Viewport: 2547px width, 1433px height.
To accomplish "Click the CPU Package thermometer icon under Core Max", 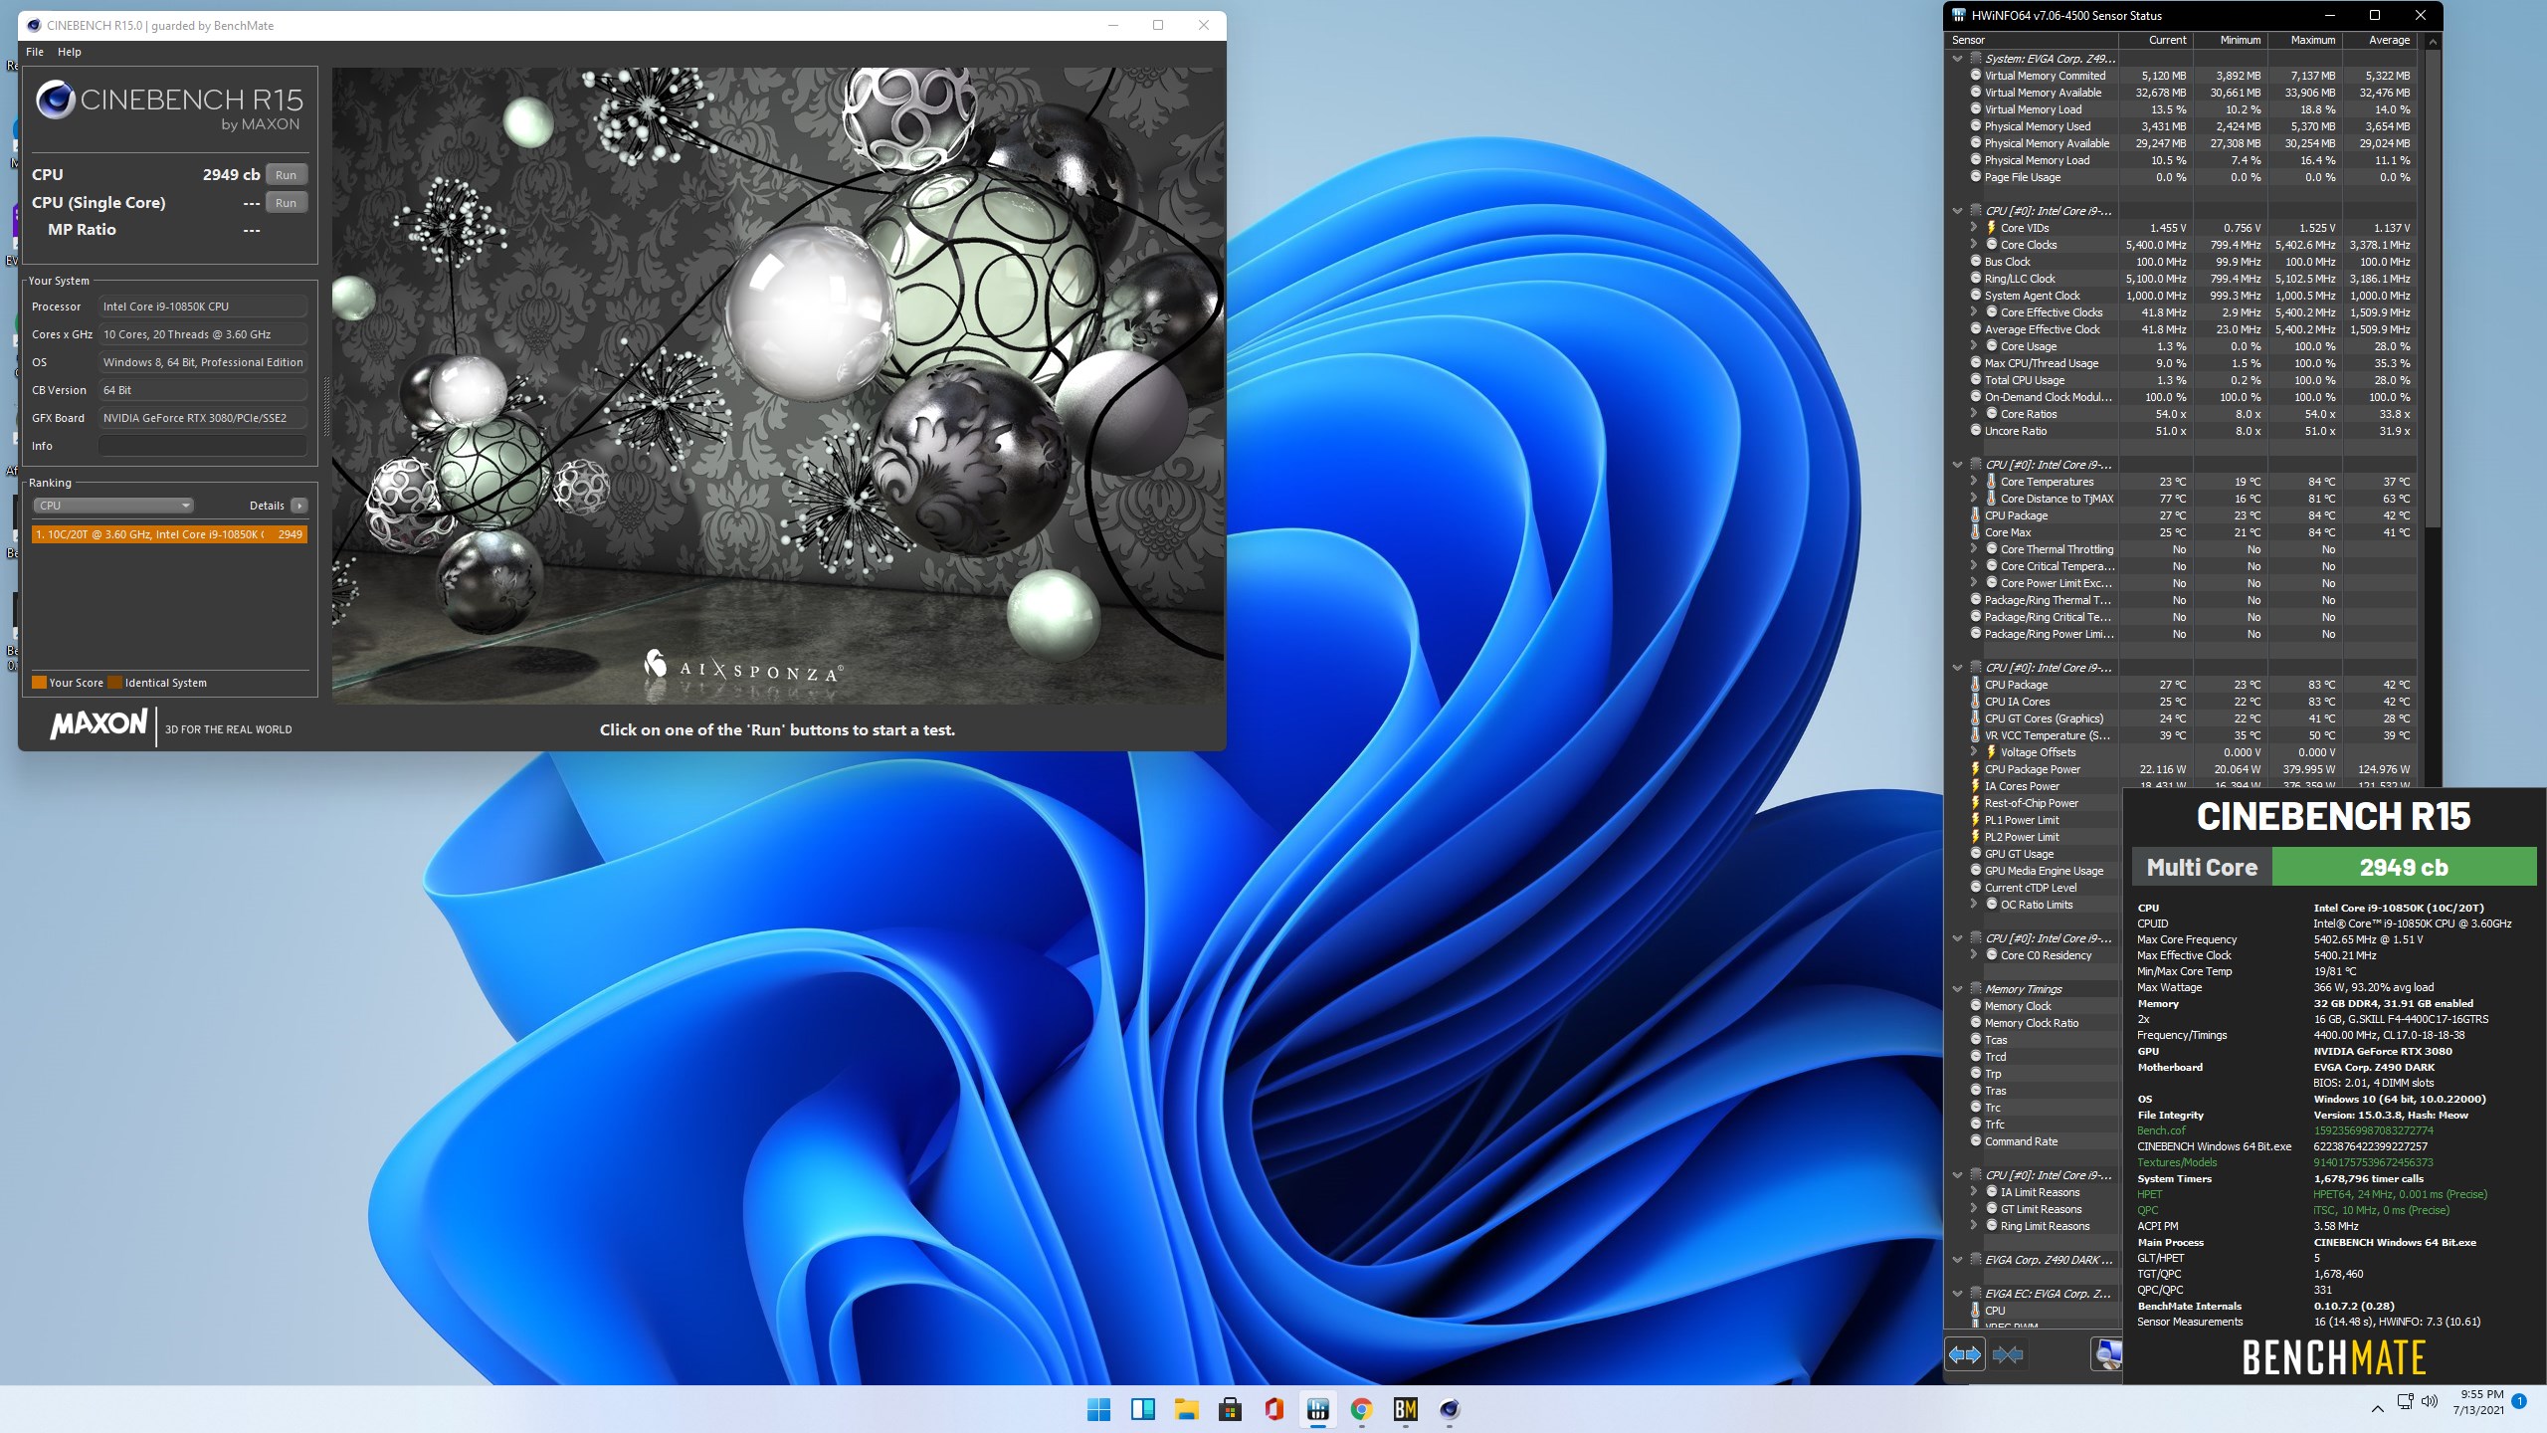I will (1976, 515).
